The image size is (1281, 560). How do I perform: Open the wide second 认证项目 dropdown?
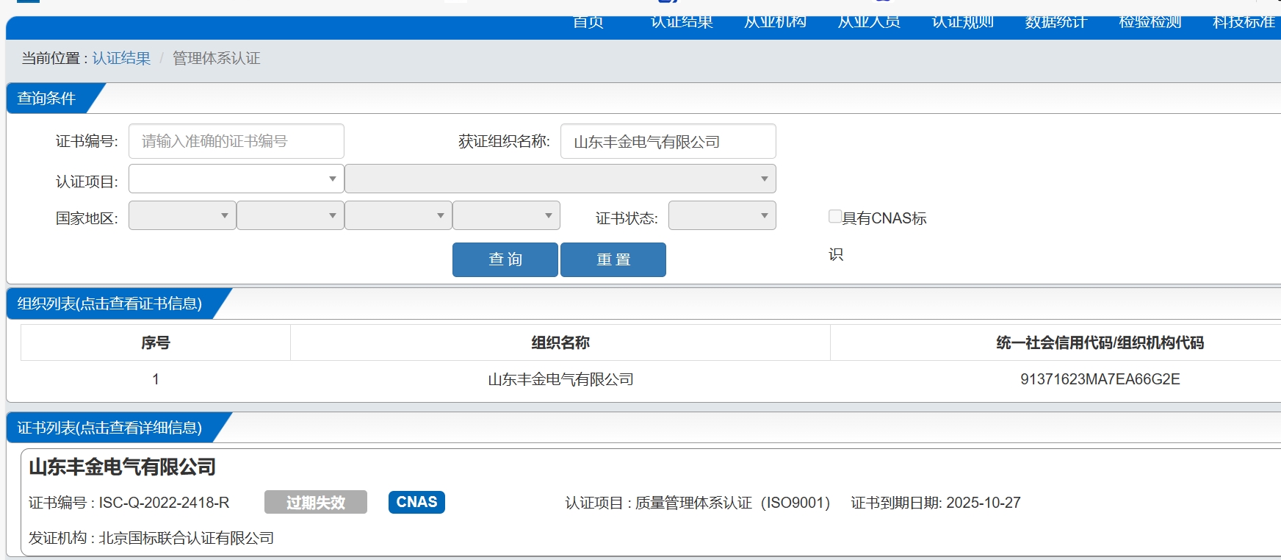(x=560, y=179)
